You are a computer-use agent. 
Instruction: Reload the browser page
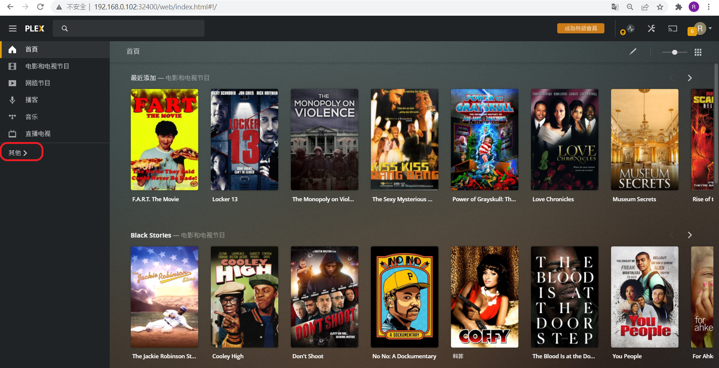coord(40,7)
